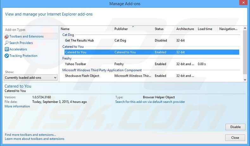Open Learn more about toolbars and extensions

pos(34,139)
